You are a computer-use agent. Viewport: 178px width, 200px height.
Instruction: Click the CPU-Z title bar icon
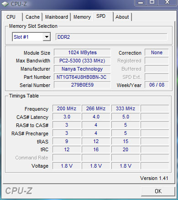click(5, 4)
